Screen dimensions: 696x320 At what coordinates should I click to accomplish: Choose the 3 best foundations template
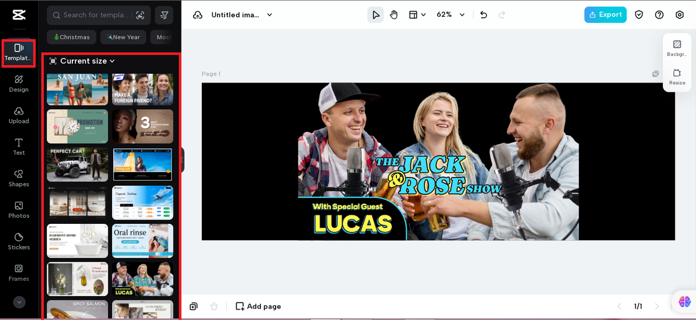pos(142,127)
